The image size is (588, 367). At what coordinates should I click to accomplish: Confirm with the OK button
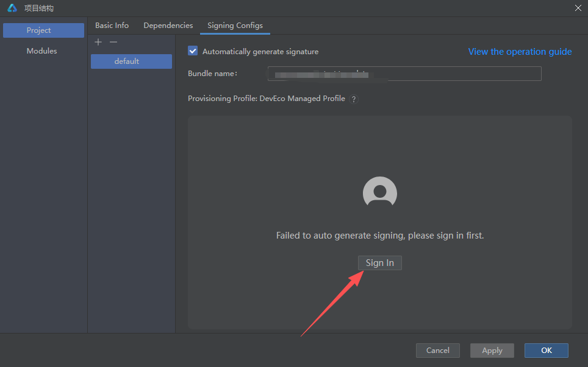(547, 351)
